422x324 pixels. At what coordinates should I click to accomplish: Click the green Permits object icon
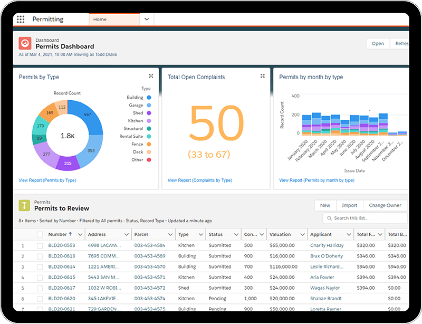coord(24,205)
